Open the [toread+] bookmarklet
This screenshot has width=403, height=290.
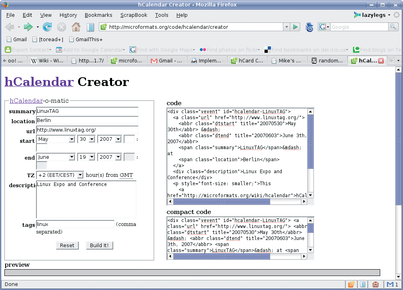48,39
